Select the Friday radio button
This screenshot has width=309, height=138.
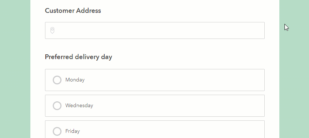coord(57,131)
